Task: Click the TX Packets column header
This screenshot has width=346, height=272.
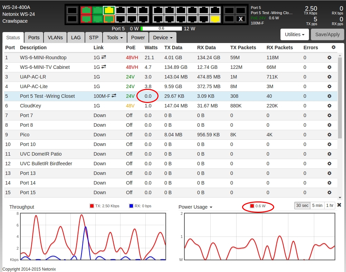Action: tap(243, 48)
